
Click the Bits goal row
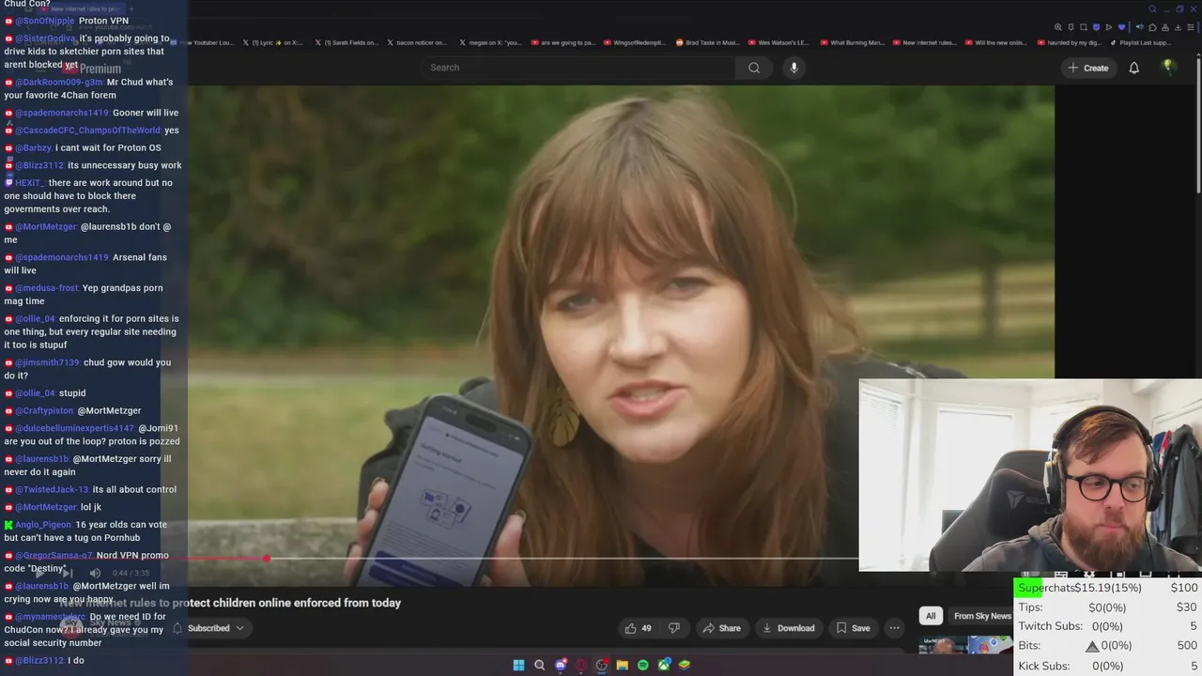pyautogui.click(x=1108, y=646)
